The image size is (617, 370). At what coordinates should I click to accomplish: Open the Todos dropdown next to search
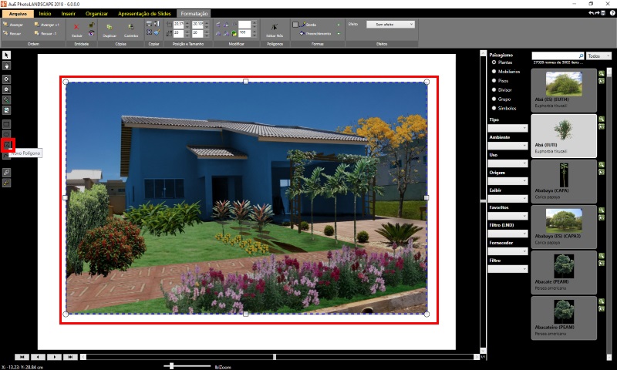[598, 55]
